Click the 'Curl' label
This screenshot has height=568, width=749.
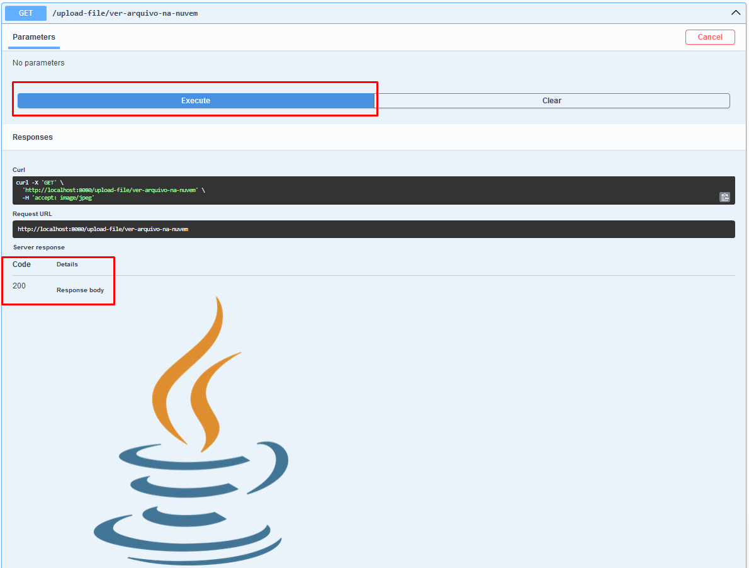[19, 169]
